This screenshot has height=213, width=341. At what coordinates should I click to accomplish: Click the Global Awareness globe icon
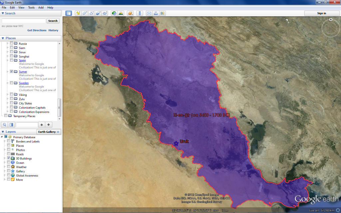point(13,175)
